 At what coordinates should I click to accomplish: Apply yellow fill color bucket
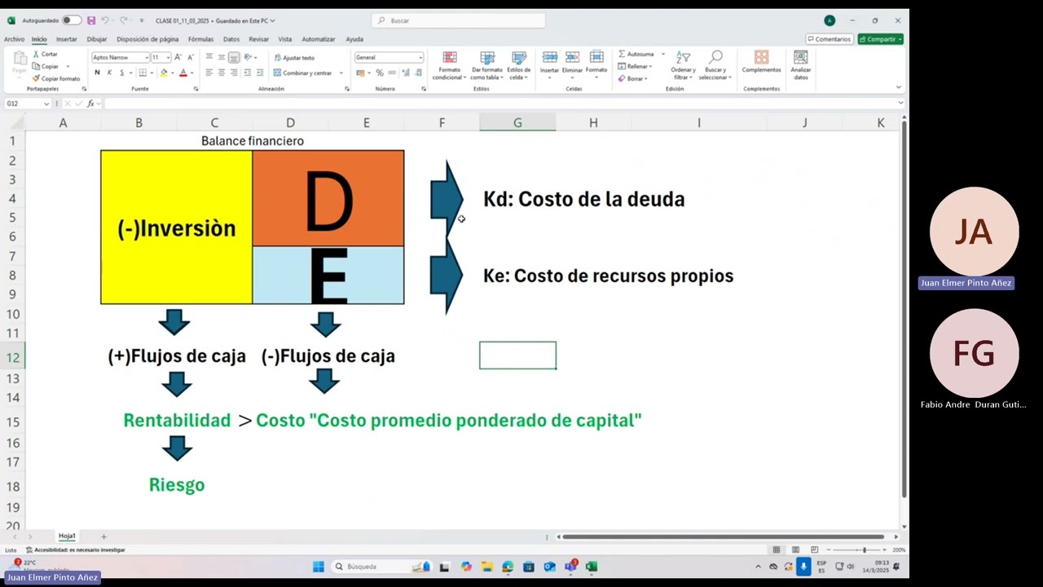tap(164, 73)
